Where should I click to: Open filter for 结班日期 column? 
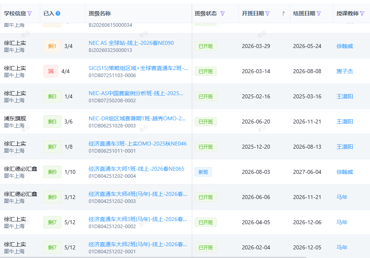coord(318,13)
